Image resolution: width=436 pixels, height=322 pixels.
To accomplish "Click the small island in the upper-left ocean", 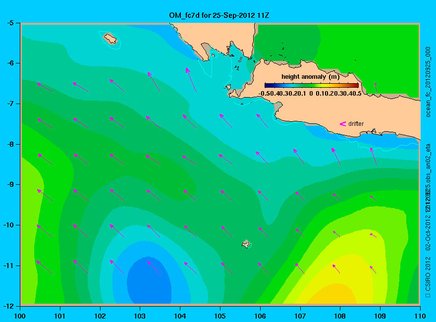I will 110,38.
